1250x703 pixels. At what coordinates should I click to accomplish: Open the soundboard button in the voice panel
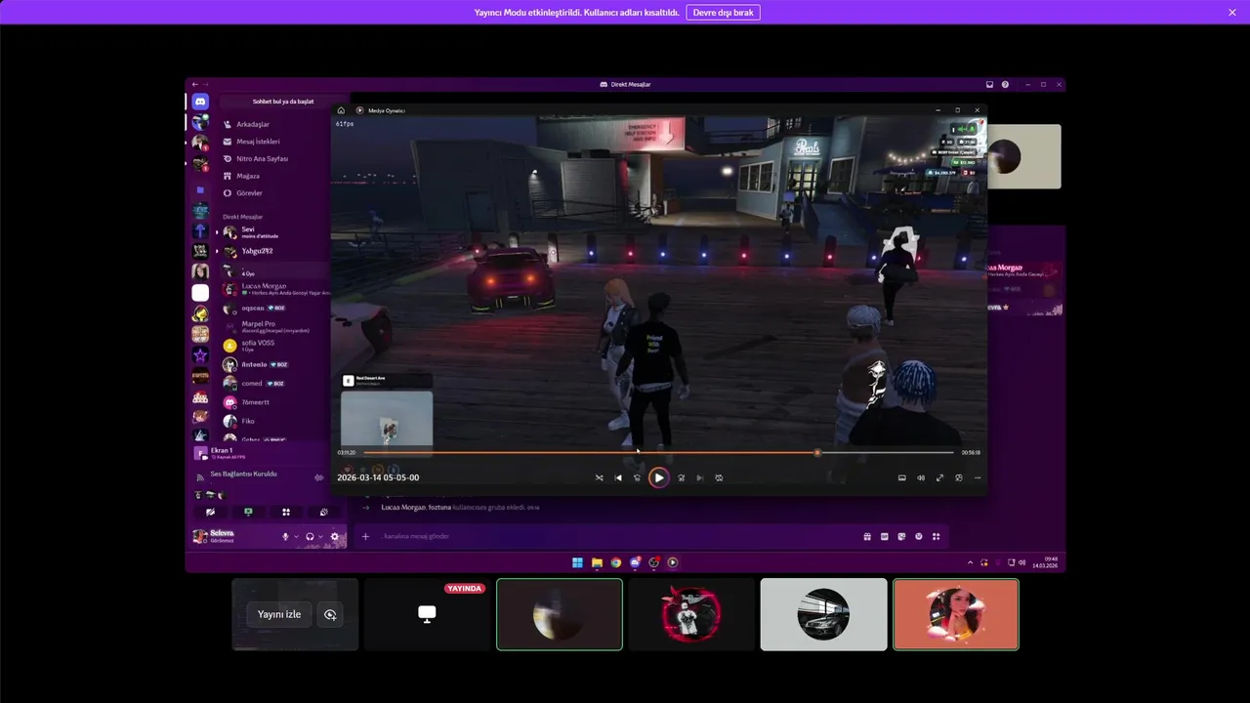pyautogui.click(x=324, y=512)
